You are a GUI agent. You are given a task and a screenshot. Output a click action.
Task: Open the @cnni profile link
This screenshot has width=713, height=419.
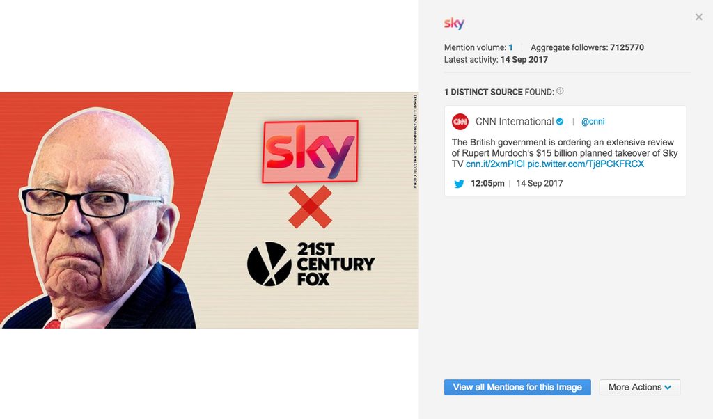(593, 121)
